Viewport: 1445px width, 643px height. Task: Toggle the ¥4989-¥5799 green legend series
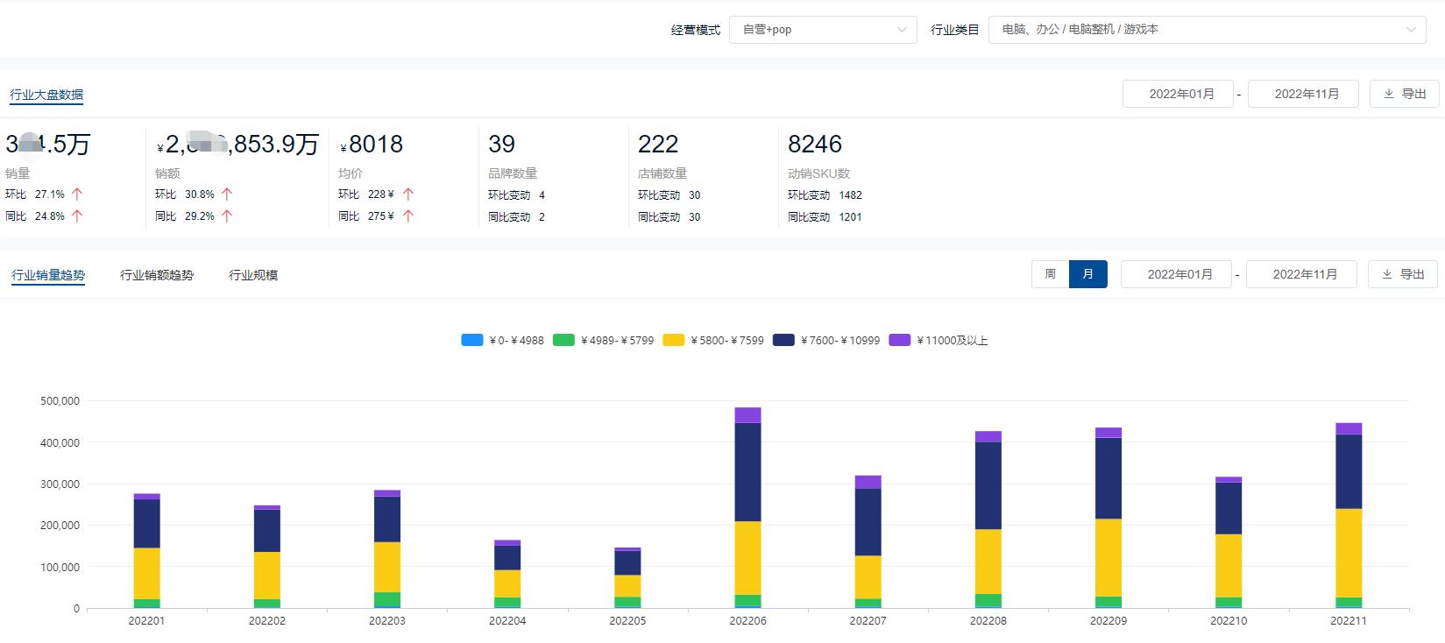[x=563, y=340]
